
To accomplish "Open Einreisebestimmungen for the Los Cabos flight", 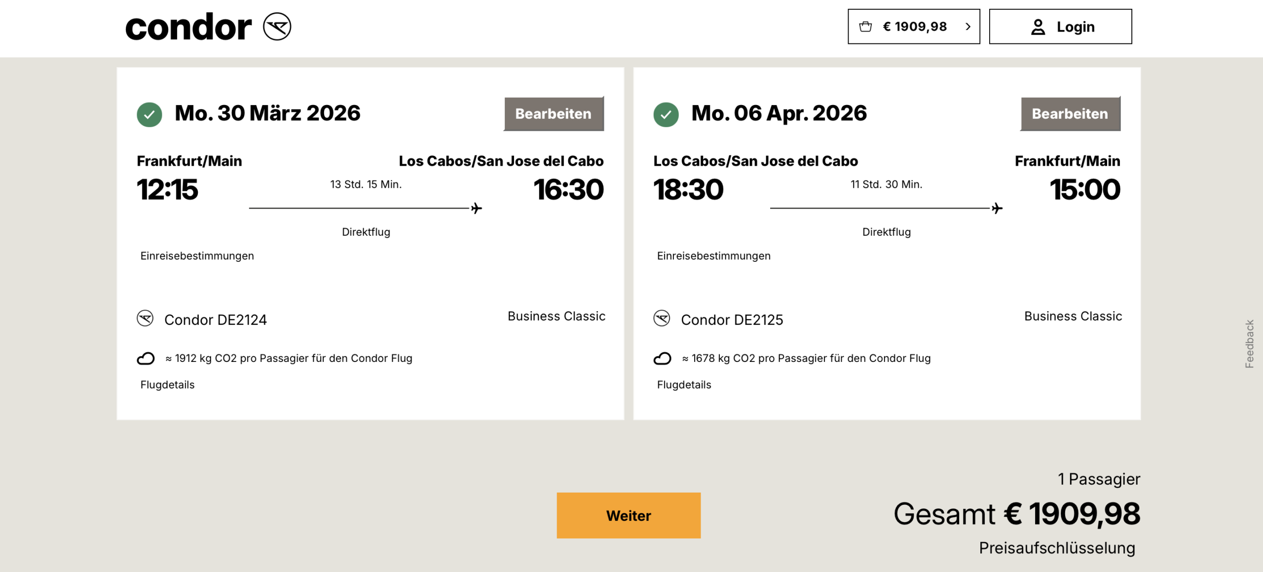I will point(197,256).
